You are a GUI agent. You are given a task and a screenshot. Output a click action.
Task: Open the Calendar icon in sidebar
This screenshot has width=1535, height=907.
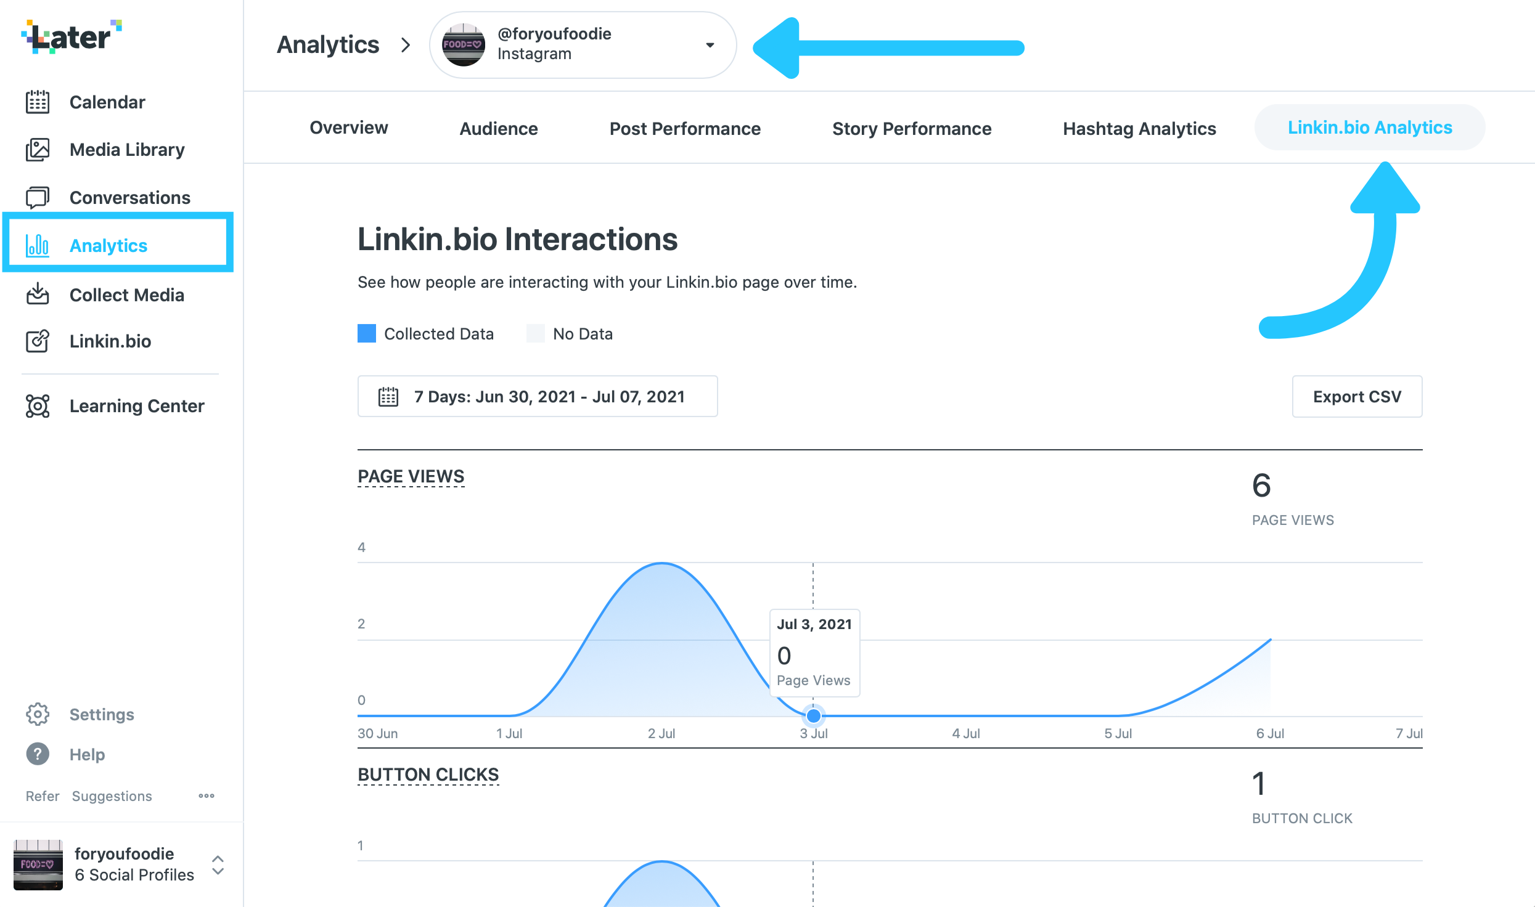coord(38,102)
